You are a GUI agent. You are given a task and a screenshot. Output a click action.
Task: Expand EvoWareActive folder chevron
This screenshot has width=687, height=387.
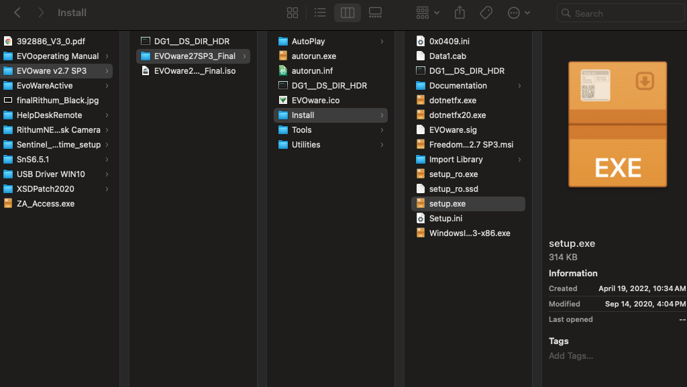pyautogui.click(x=107, y=85)
